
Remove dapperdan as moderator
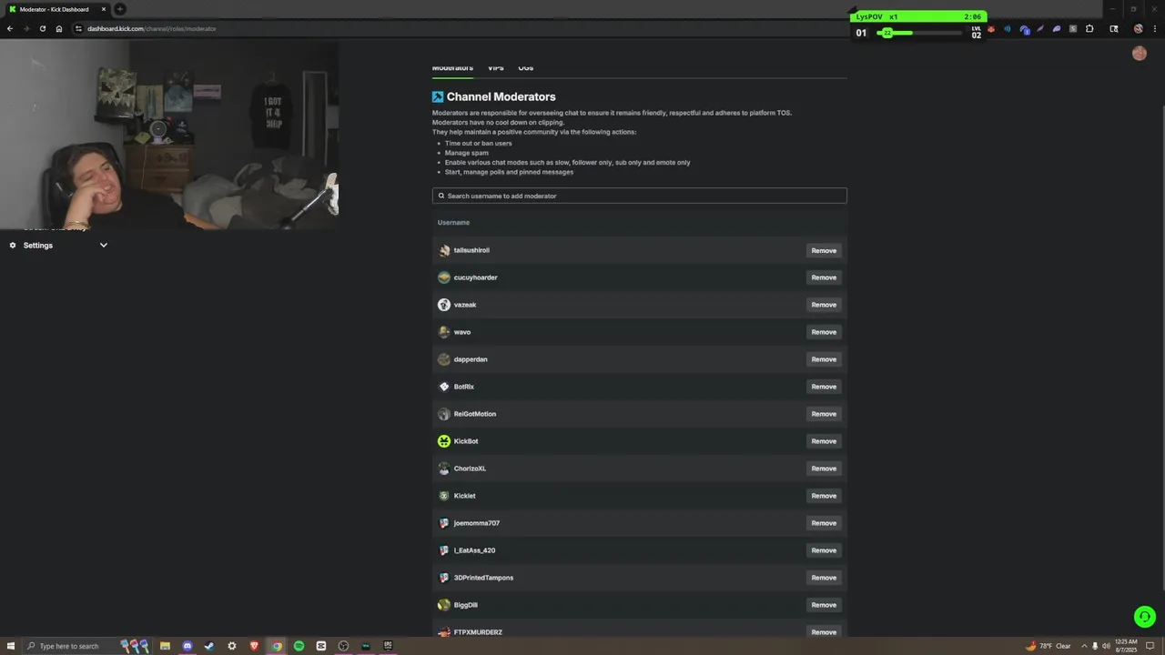point(824,359)
